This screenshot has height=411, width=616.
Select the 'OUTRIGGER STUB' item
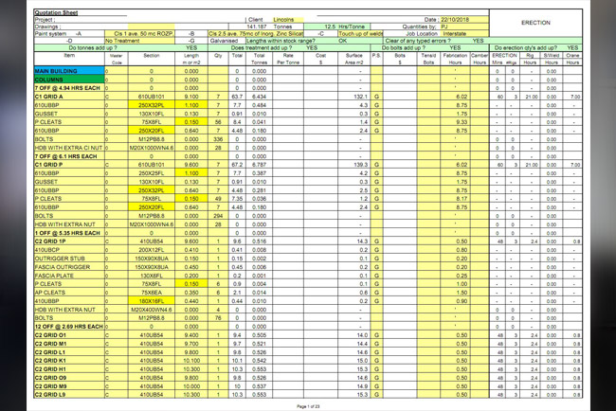(x=69, y=259)
